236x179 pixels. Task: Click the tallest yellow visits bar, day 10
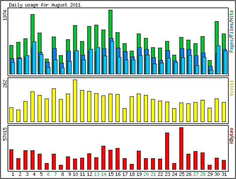(75, 101)
